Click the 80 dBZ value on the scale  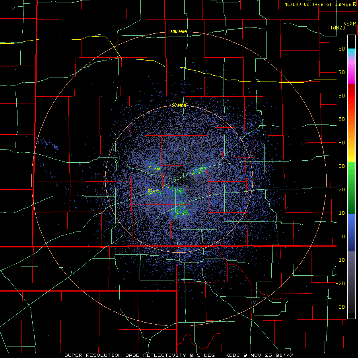coord(342,49)
